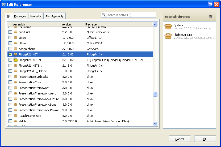Sort by the Package column header
Image resolution: width=221 pixels, height=147 pixels.
pos(119,24)
